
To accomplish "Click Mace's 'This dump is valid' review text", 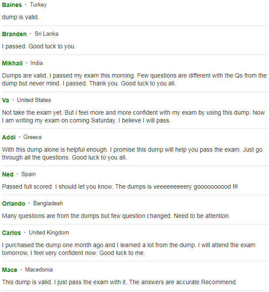I will [120, 282].
